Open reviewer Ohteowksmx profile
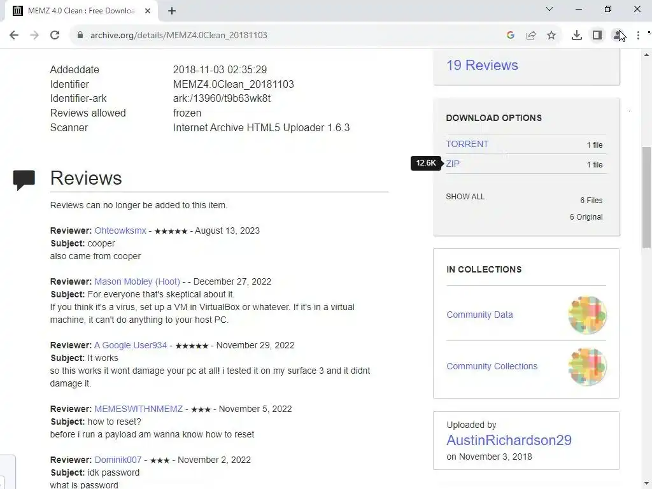 point(120,230)
